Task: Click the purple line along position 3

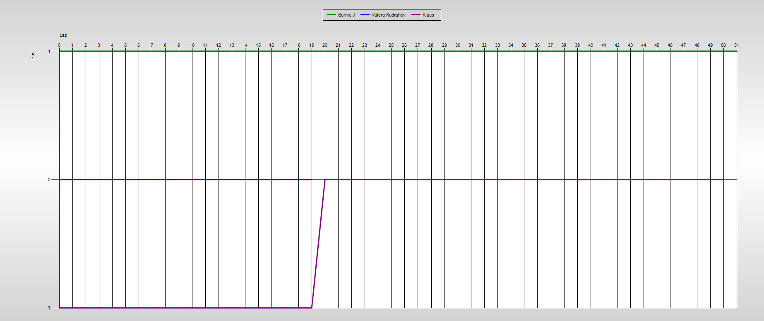Action: [185, 308]
